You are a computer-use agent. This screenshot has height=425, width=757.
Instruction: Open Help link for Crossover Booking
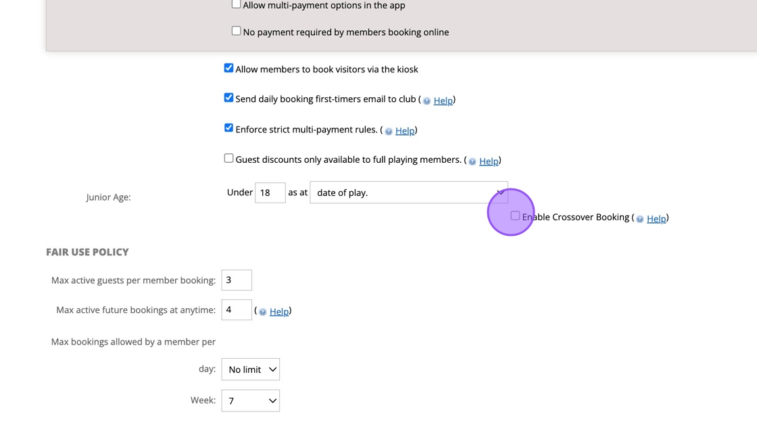tap(656, 219)
